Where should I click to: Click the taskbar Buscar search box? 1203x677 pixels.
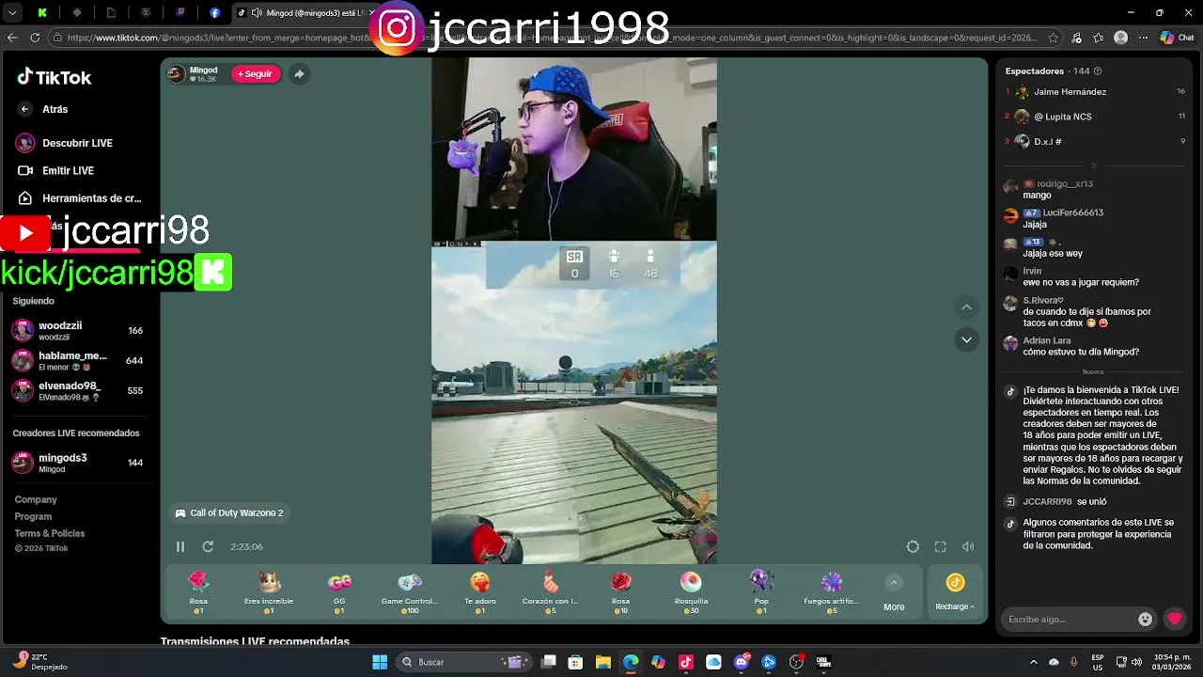[x=463, y=662]
